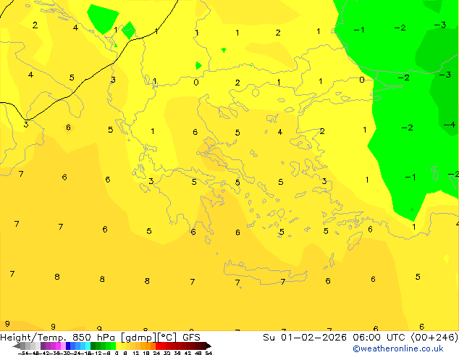Click the '(00+246)' forecast offset text

(434, 338)
